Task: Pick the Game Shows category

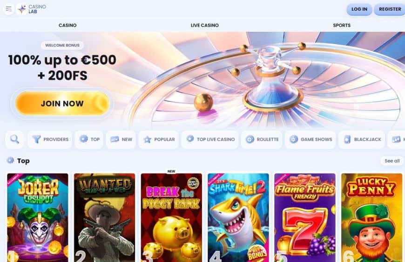Action: [x=310, y=139]
